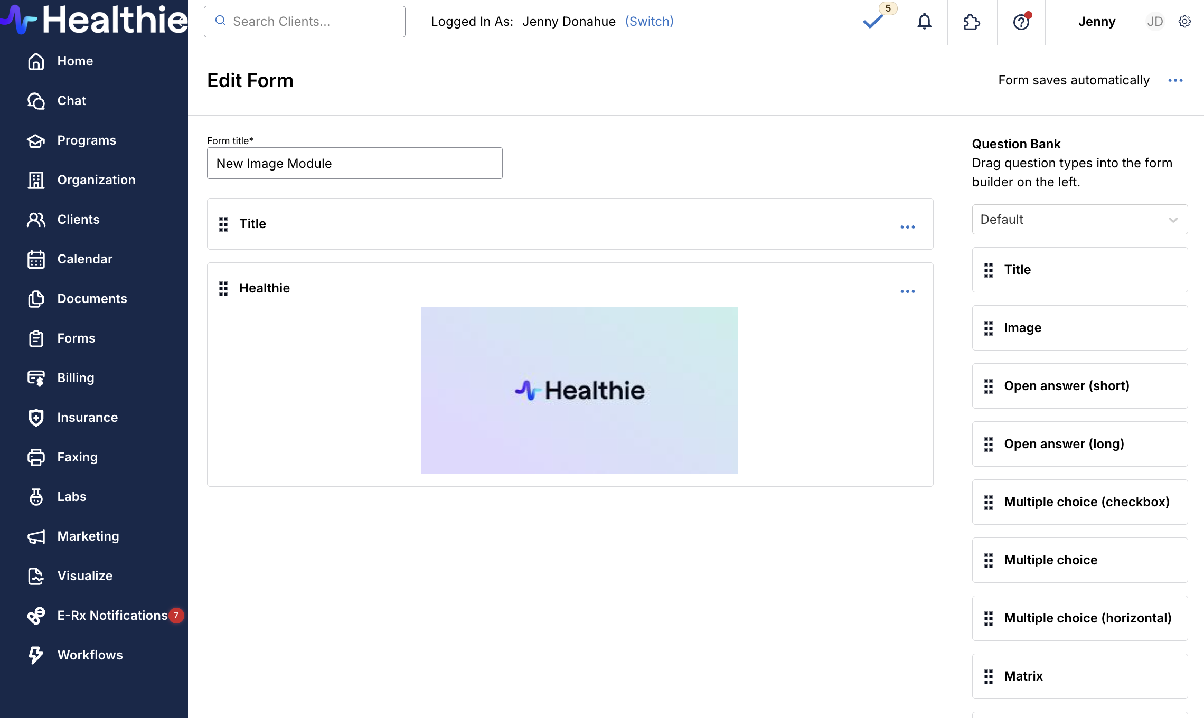Screen dimensions: 1204x718
Task: Click the integrations puzzle piece icon
Action: pos(972,22)
